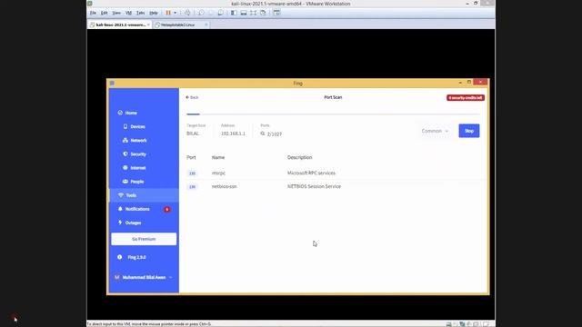The height and width of the screenshot is (327, 582).
Task: Close the kali-linux VM tab
Action: coord(148,25)
